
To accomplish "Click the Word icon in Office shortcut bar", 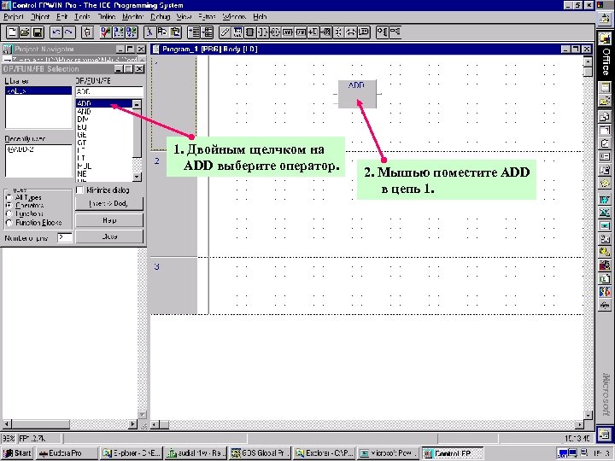I will [x=605, y=200].
